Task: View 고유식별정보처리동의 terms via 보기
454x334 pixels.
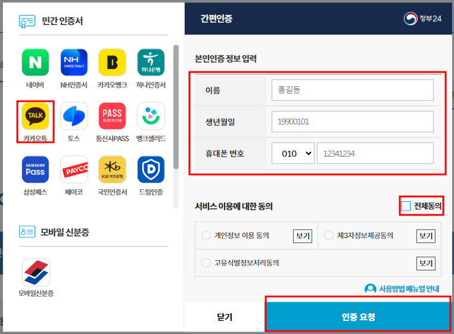Action: click(426, 263)
